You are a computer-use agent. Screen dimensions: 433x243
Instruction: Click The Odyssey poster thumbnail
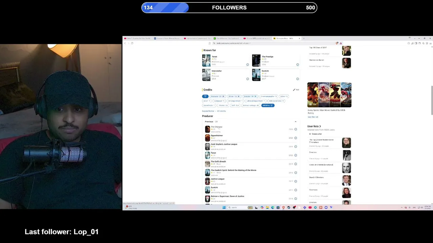pyautogui.click(x=207, y=129)
